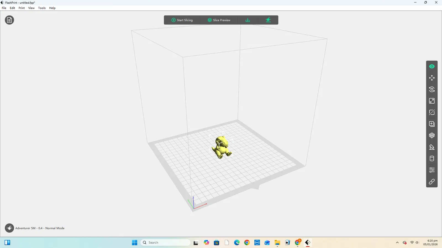Click the taskbar Search box
This screenshot has height=248, width=442.
point(165,242)
